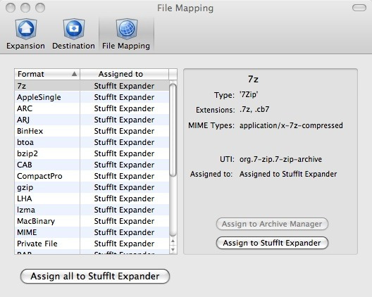The width and height of the screenshot is (372, 297).
Task: Click StuffIt Expander cell in MIME row
Action: (124, 232)
